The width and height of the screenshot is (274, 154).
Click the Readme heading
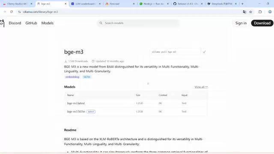point(70,130)
